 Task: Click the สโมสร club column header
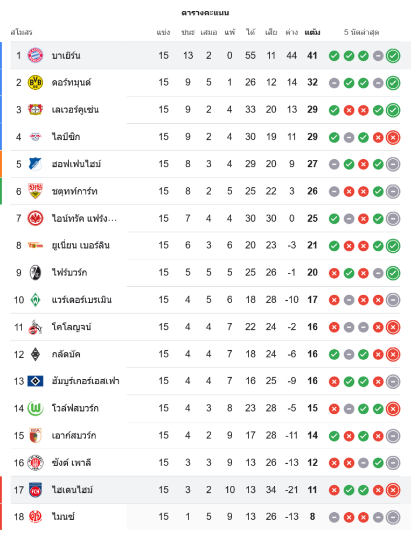click(22, 32)
